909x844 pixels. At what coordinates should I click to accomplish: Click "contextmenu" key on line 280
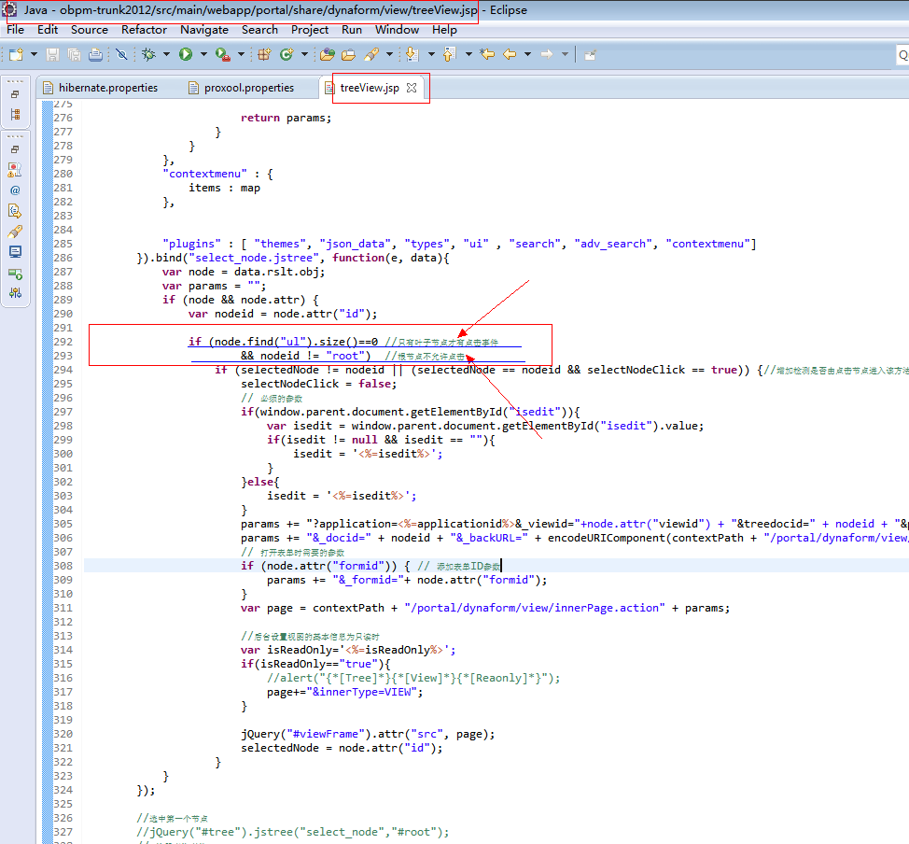[x=204, y=174]
